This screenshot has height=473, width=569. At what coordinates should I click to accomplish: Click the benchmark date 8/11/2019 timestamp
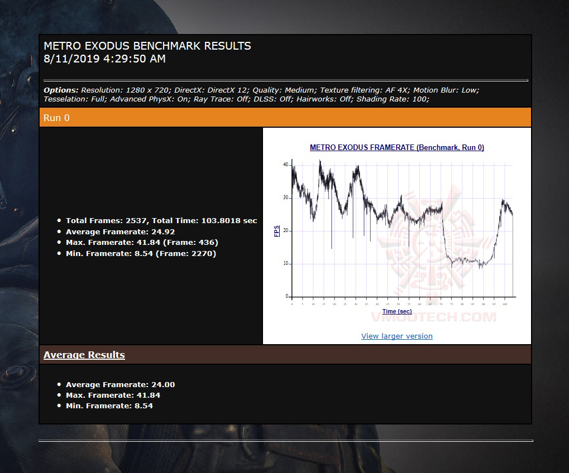[104, 59]
